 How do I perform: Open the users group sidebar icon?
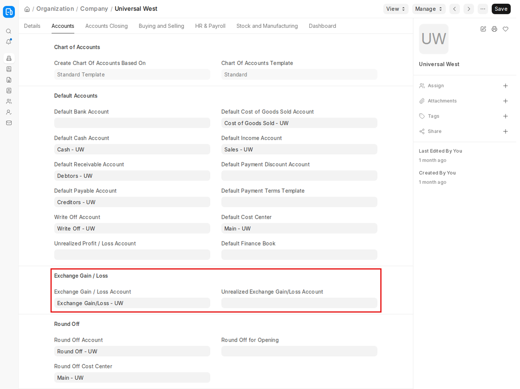[9, 102]
